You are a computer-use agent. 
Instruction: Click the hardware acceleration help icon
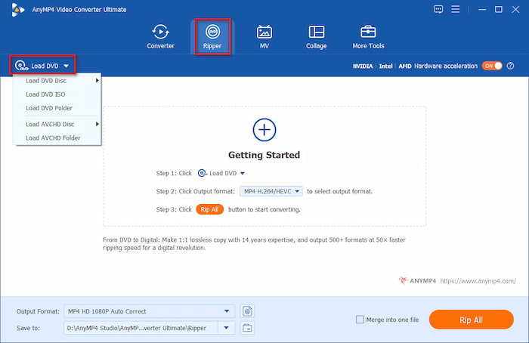tap(510, 66)
